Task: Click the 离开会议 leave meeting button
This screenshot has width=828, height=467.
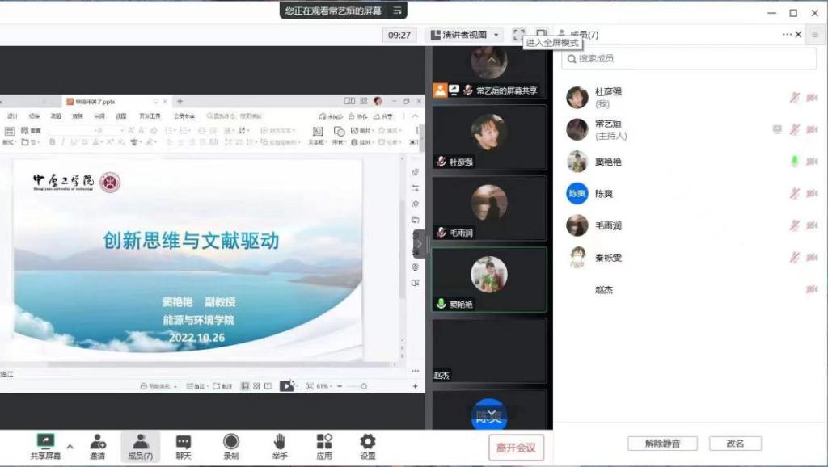Action: coord(516,447)
